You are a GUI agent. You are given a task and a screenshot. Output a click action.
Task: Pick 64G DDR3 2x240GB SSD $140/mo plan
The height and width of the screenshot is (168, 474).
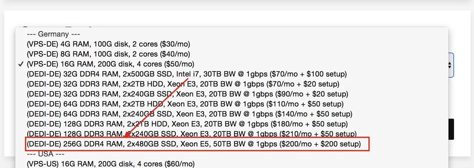[x=190, y=114]
